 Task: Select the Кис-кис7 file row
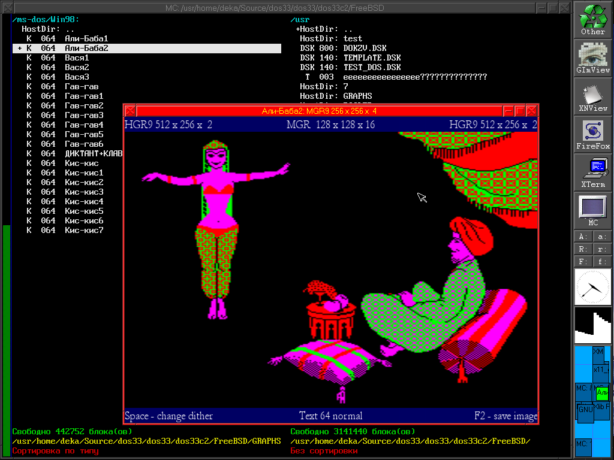68,230
